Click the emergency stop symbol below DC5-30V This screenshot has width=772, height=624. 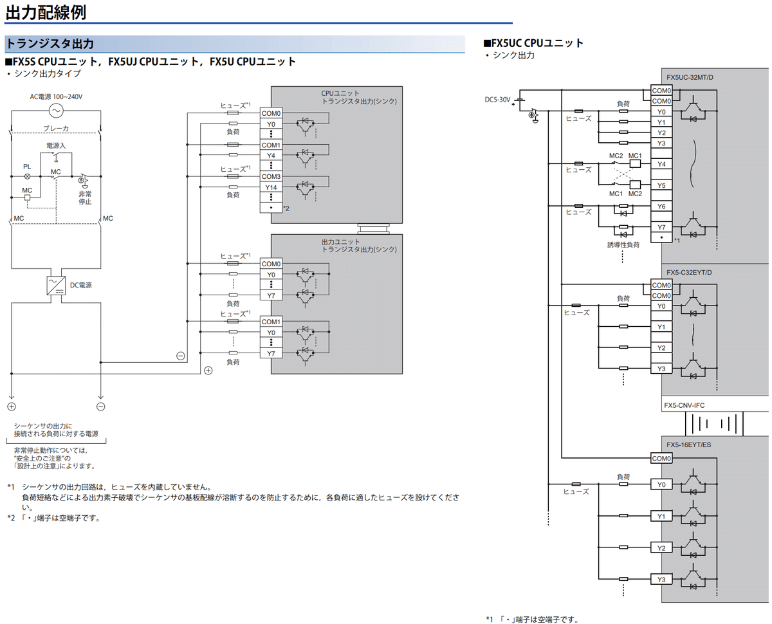point(533,115)
